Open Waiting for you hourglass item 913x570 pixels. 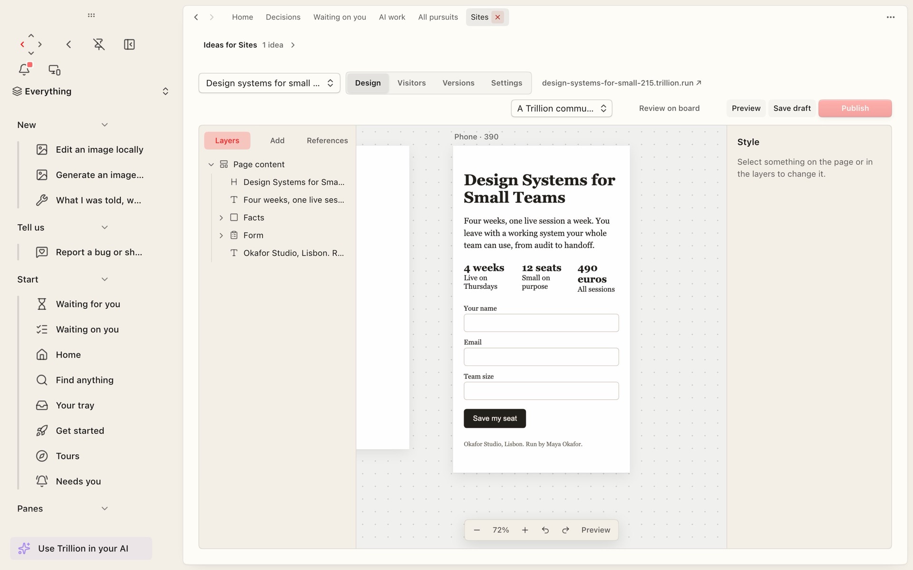tap(90, 304)
